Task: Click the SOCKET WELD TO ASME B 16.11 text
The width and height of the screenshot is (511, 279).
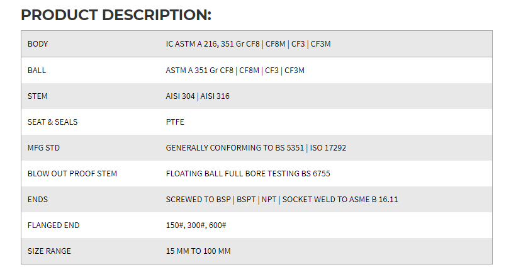Action: click(340, 200)
